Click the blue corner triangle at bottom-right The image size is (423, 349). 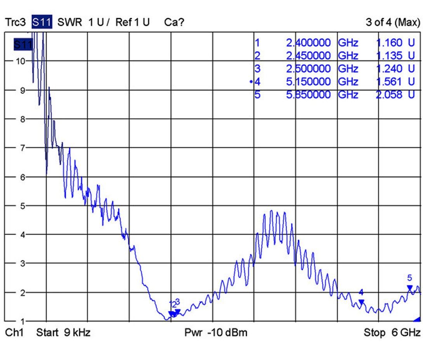click(417, 320)
